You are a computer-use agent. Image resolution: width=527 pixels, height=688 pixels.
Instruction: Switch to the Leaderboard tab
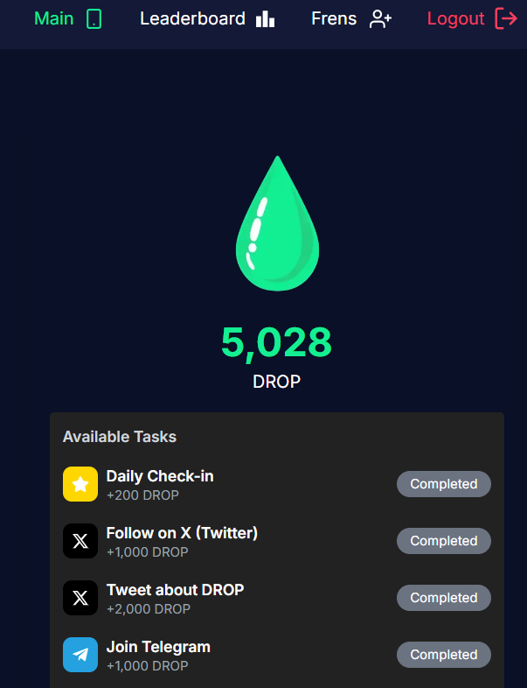[x=192, y=18]
